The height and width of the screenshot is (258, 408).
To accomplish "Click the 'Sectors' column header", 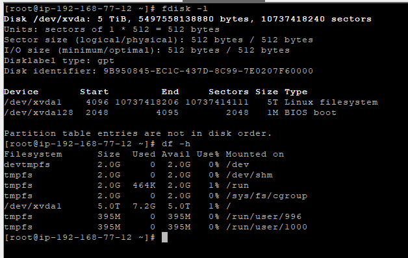I will 229,92.
